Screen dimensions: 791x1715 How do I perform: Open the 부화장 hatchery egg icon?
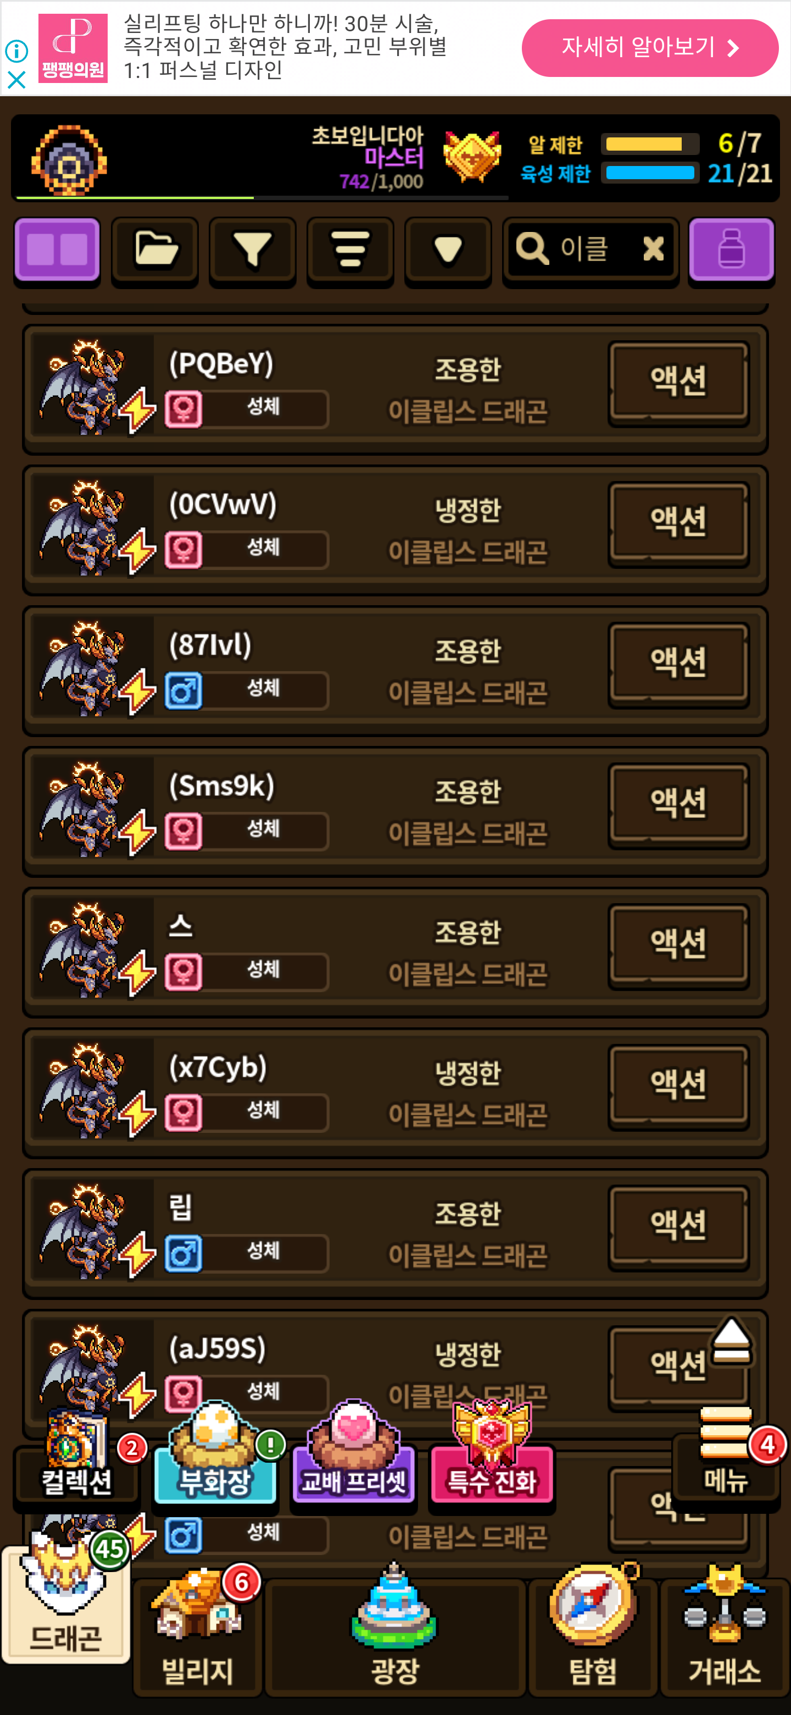215,1458
